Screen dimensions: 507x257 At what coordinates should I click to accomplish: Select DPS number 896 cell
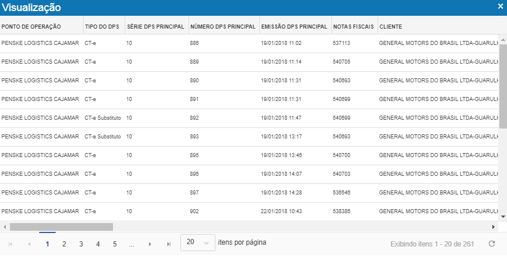point(194,174)
